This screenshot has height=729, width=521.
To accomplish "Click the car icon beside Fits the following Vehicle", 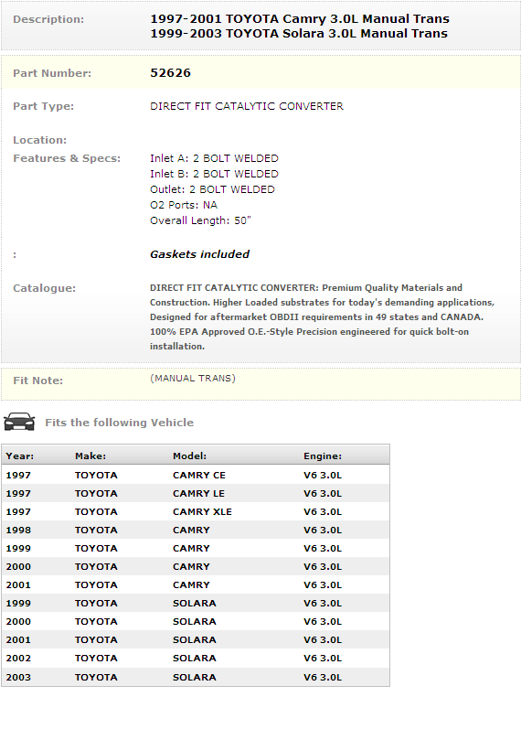I will click(x=19, y=422).
